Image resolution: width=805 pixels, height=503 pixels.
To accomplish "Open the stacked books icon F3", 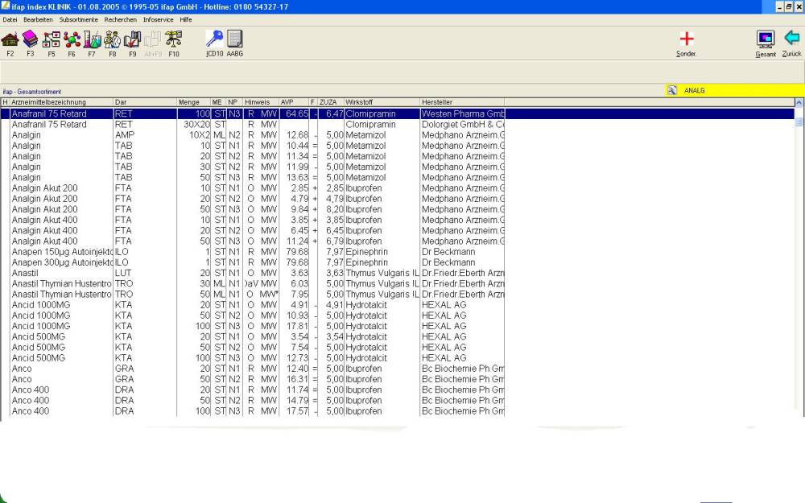I will 31,39.
